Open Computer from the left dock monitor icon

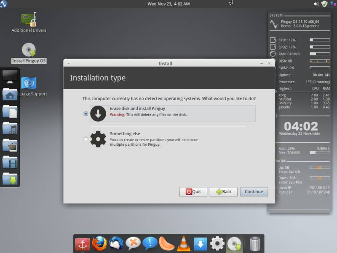[x=10, y=77]
